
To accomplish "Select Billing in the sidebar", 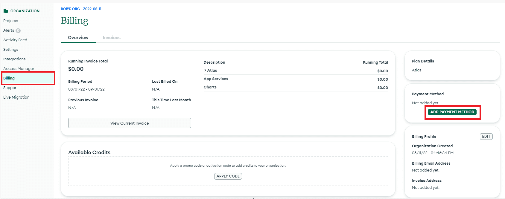I will pyautogui.click(x=9, y=78).
